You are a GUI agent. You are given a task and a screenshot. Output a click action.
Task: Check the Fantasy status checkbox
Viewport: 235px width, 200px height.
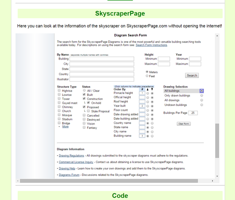coord(84,127)
